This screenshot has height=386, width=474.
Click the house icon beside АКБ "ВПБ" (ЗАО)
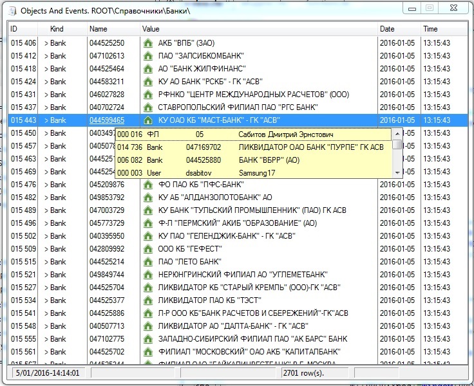(x=147, y=43)
